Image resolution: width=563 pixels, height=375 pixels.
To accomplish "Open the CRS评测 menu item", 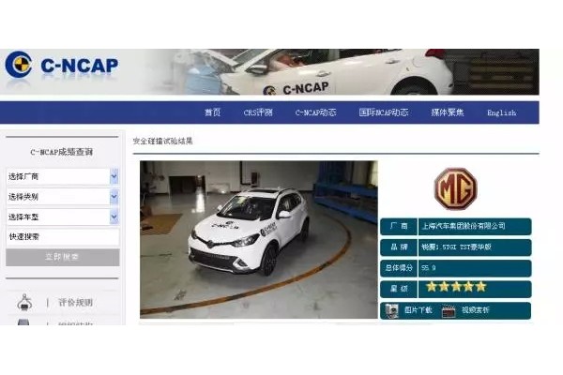I will point(258,112).
